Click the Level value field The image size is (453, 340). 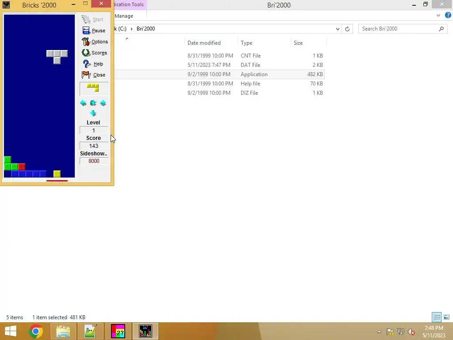94,131
